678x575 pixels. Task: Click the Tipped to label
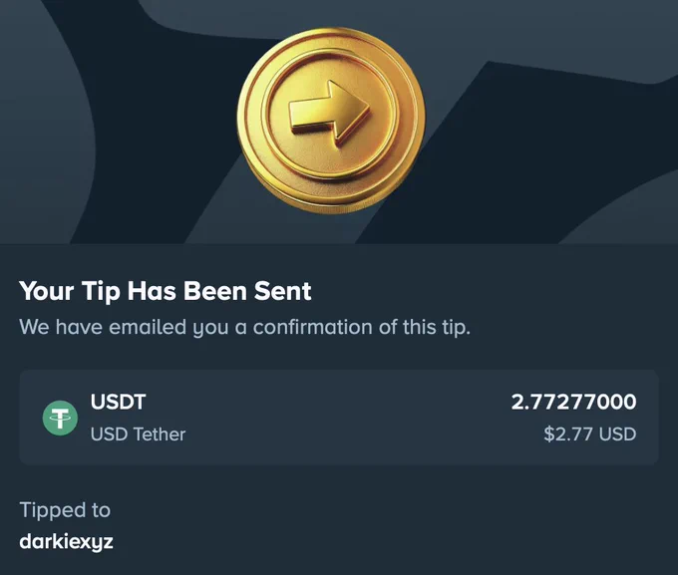(65, 509)
